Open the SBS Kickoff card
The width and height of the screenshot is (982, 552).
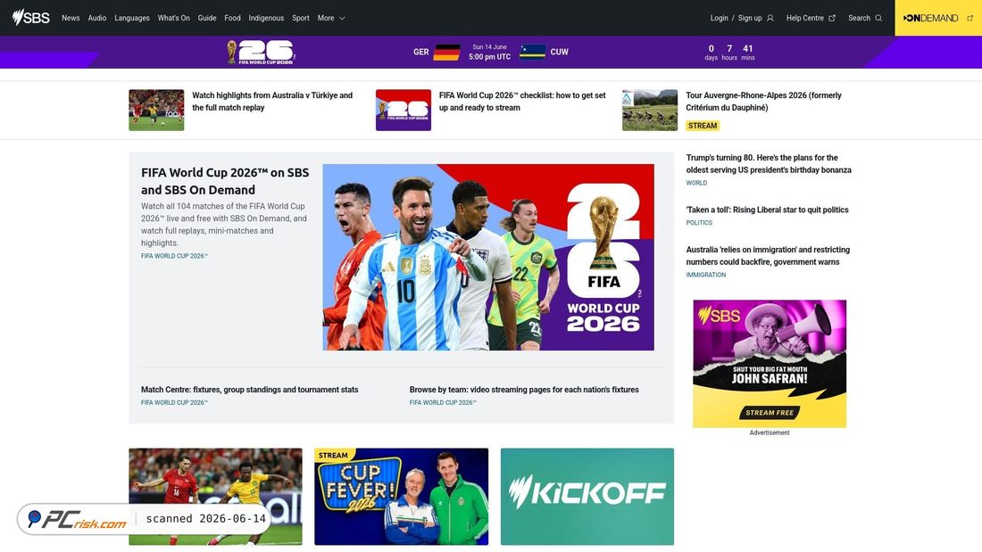(x=587, y=497)
